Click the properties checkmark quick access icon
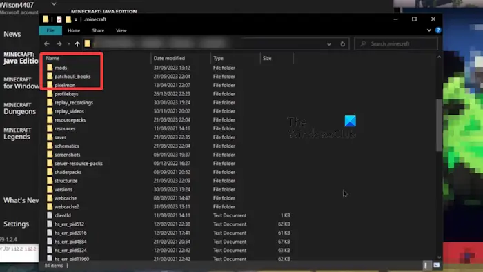The image size is (483, 272). [x=59, y=19]
